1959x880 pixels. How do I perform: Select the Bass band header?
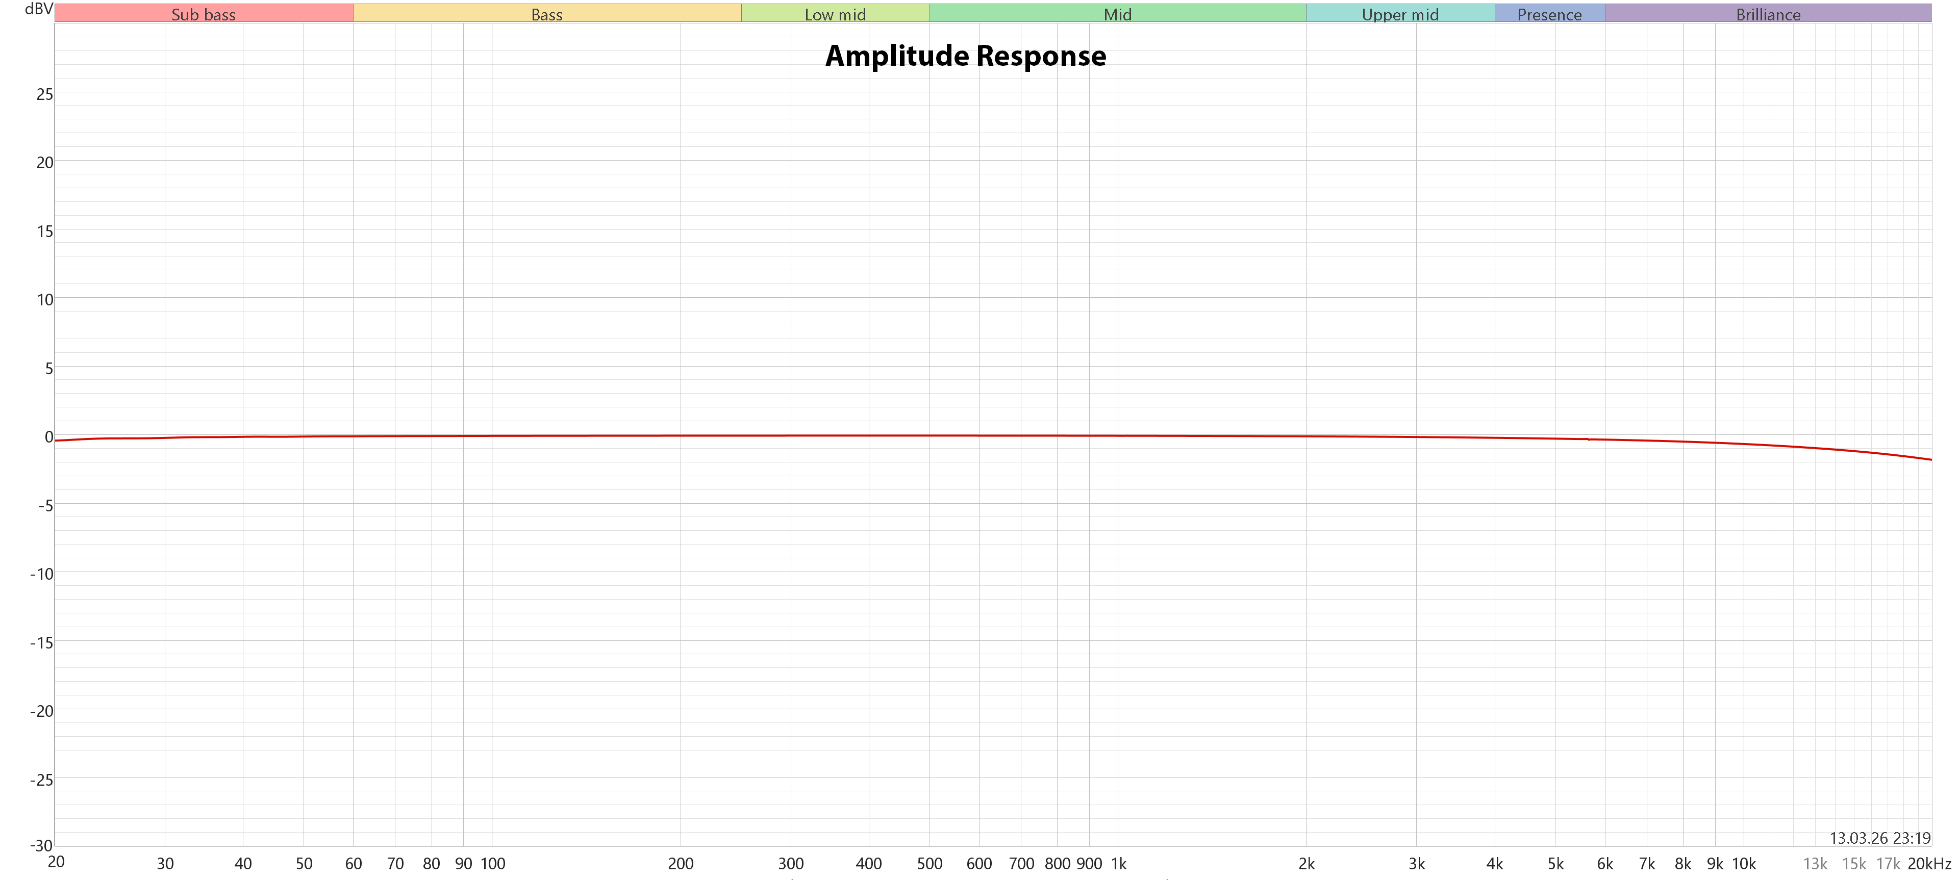tap(546, 14)
